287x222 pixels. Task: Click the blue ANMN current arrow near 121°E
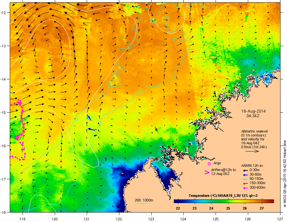point(92,130)
